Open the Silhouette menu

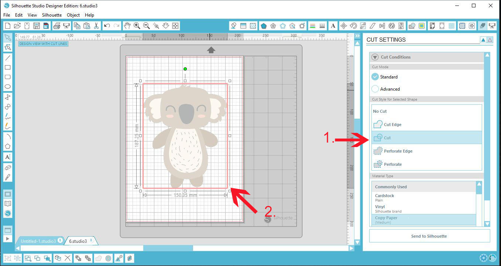52,15
